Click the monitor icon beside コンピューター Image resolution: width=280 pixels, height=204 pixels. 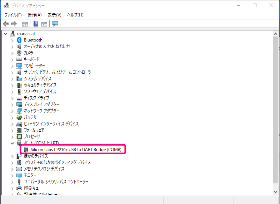pos(19,66)
